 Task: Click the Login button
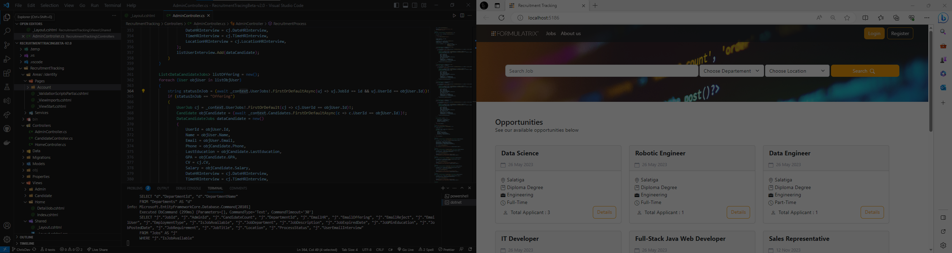[x=874, y=33]
